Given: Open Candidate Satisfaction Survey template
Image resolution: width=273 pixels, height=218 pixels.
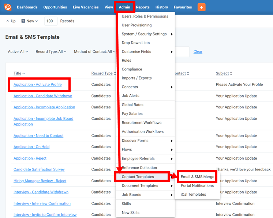Looking at the screenshot, I should tap(39, 169).
